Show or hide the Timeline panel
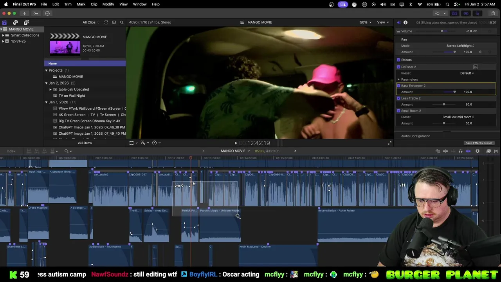Image resolution: width=501 pixels, height=282 pixels. [466, 13]
